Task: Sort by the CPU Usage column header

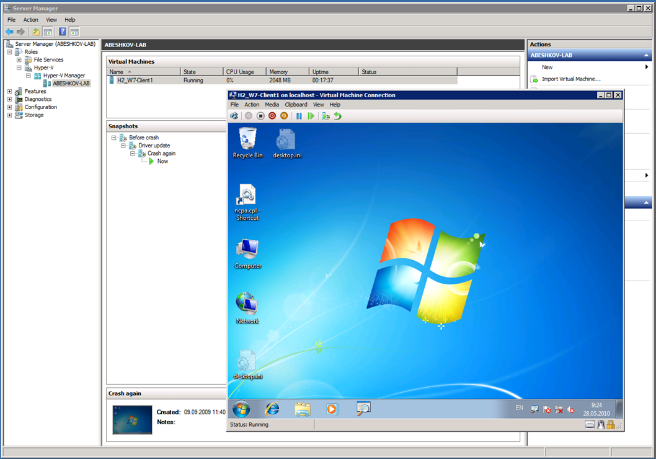Action: coord(245,72)
